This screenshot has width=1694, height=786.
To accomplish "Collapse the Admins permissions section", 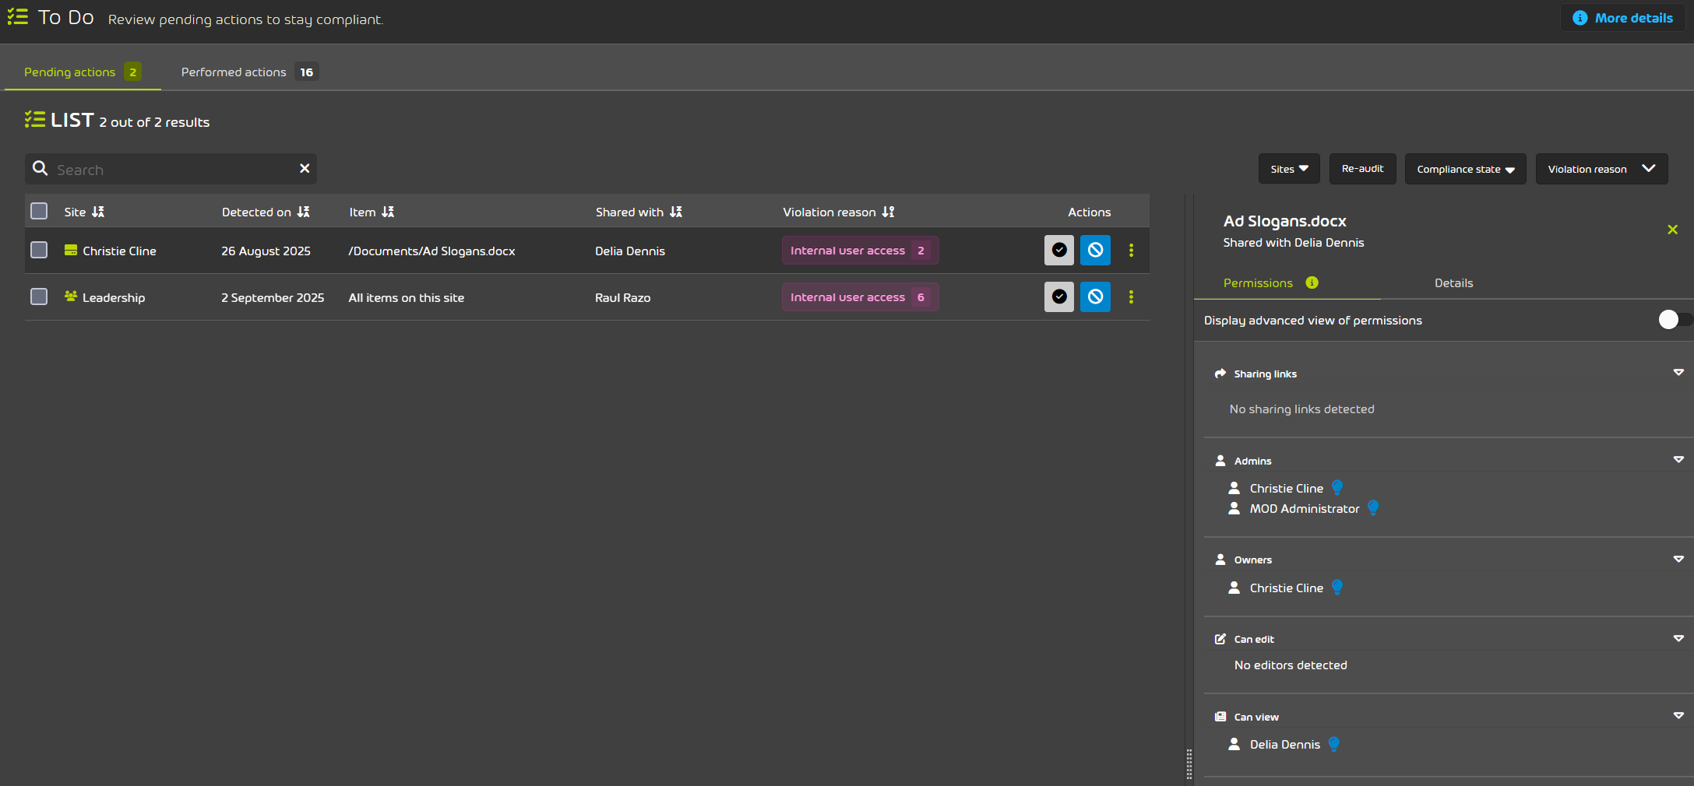I will [1678, 460].
